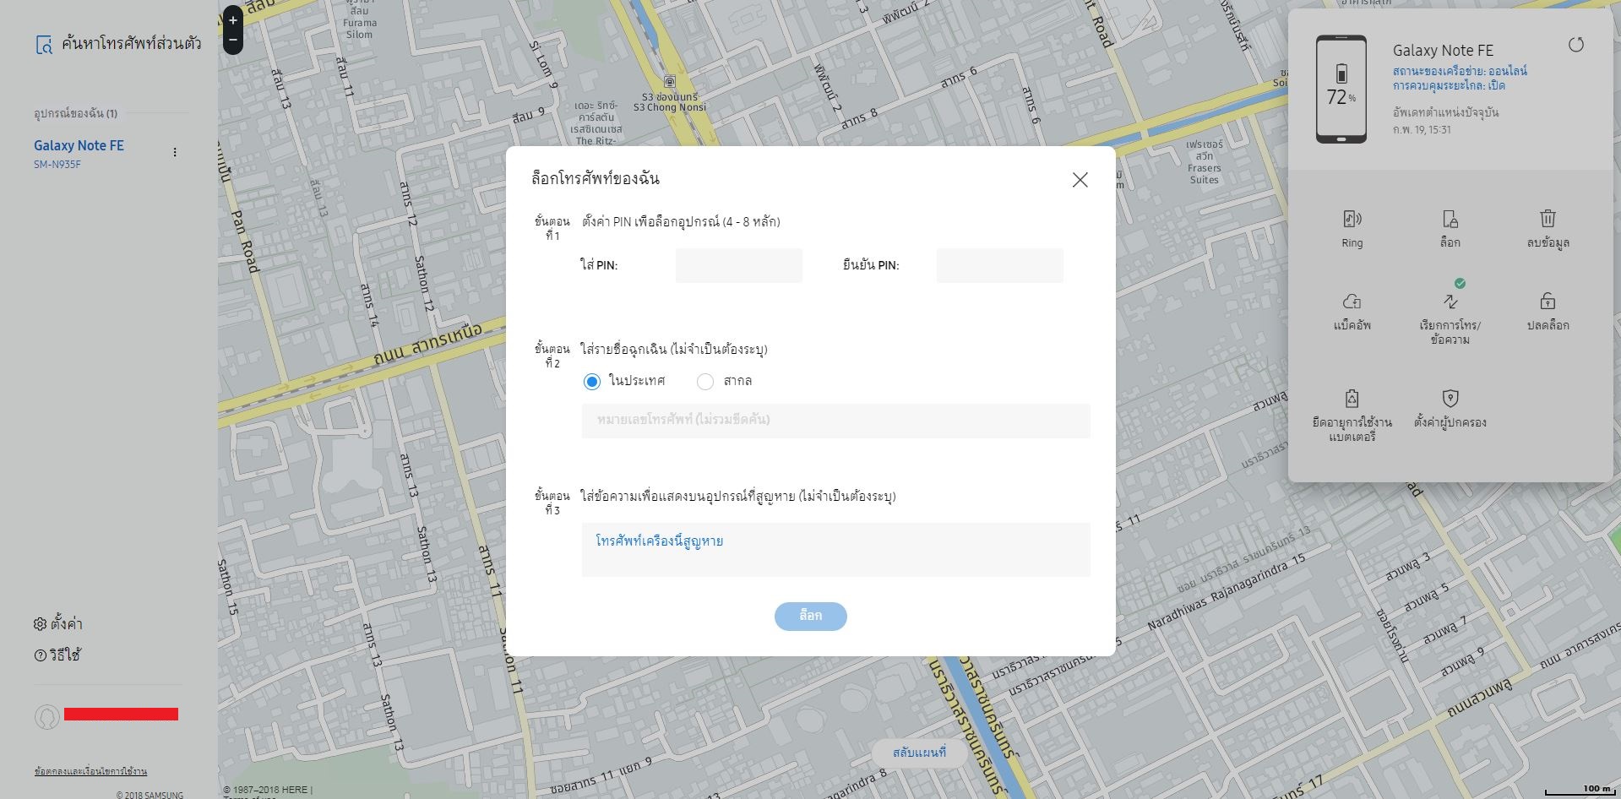Click the อุปกรณ์ของฉัน (1) header

[x=75, y=113]
